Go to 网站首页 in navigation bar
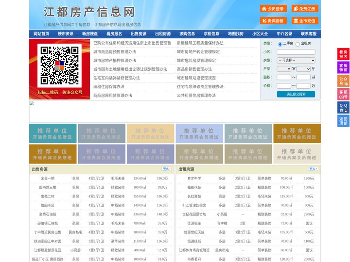This screenshot has height=262, width=350. tap(41, 34)
